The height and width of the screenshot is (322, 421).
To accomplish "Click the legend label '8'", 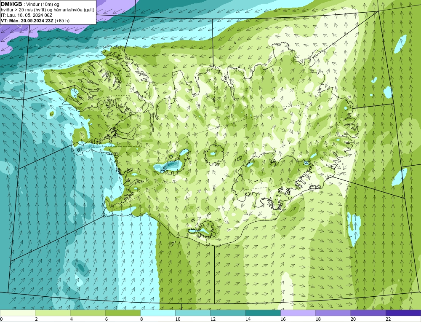I will click(141, 319).
